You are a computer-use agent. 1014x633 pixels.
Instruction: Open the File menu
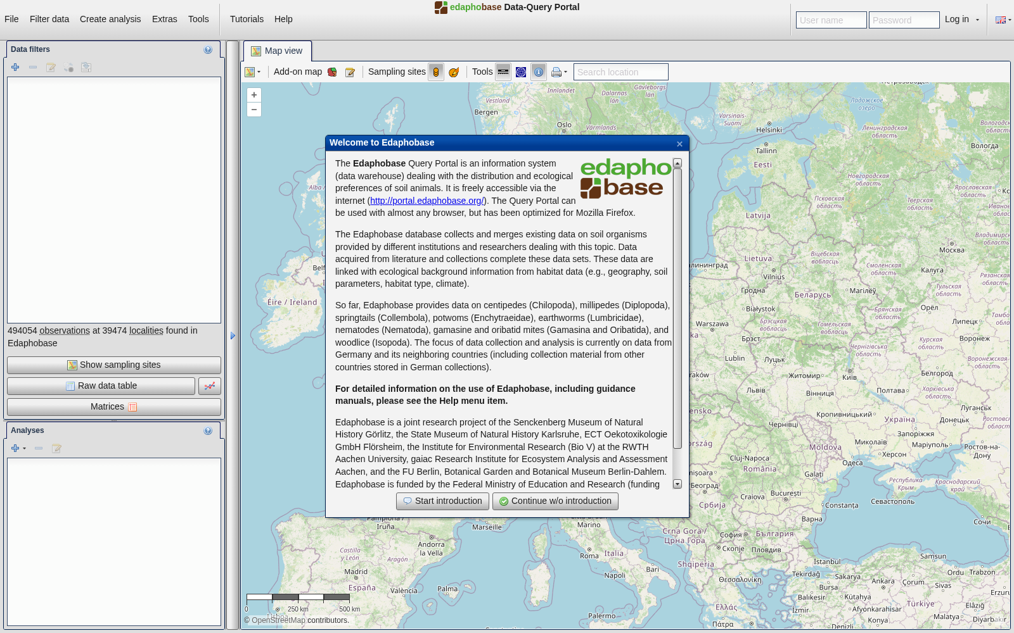tap(11, 19)
